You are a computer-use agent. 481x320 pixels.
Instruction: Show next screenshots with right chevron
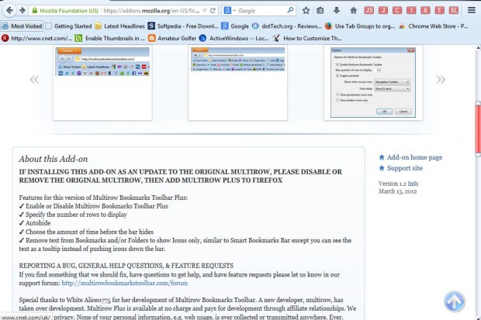click(x=441, y=80)
